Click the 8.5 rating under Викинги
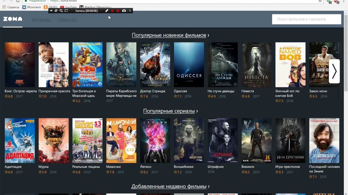Screen dimensions: 348x195 click(x=246, y=172)
